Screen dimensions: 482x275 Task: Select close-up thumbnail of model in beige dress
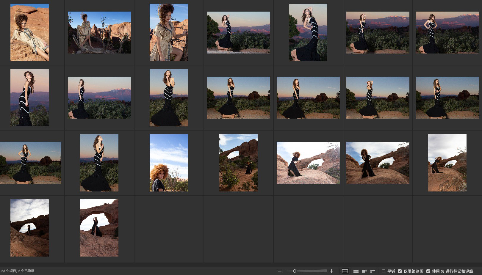click(169, 32)
